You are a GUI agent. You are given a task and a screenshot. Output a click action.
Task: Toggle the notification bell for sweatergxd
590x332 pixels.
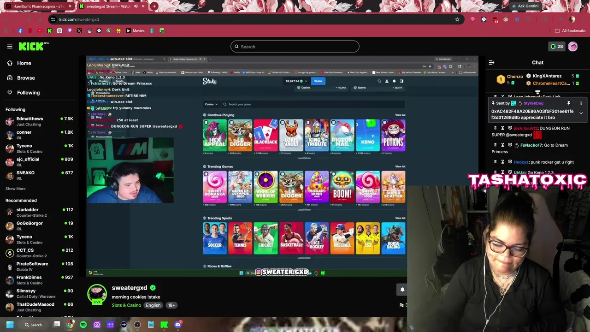pyautogui.click(x=402, y=290)
